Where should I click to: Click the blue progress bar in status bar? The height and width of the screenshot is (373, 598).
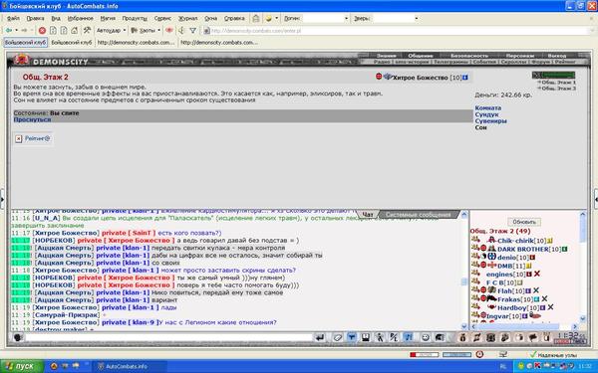pyautogui.click(x=456, y=355)
